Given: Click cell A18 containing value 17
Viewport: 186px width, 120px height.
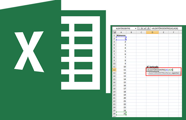Looking at the screenshot, I should point(121,89).
